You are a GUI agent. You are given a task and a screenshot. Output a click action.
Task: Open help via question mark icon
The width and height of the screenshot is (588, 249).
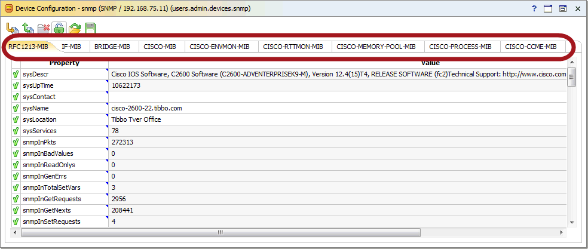point(534,8)
